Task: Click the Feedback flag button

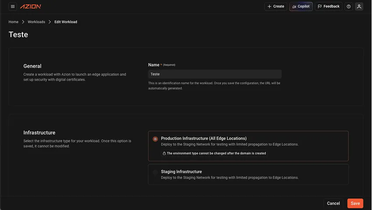Action: click(x=329, y=7)
